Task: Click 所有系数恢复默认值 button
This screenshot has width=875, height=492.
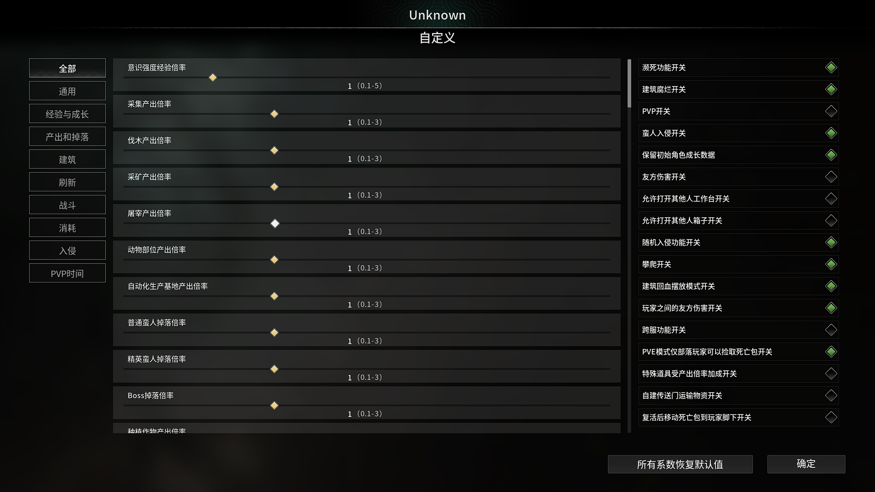Action: click(680, 464)
